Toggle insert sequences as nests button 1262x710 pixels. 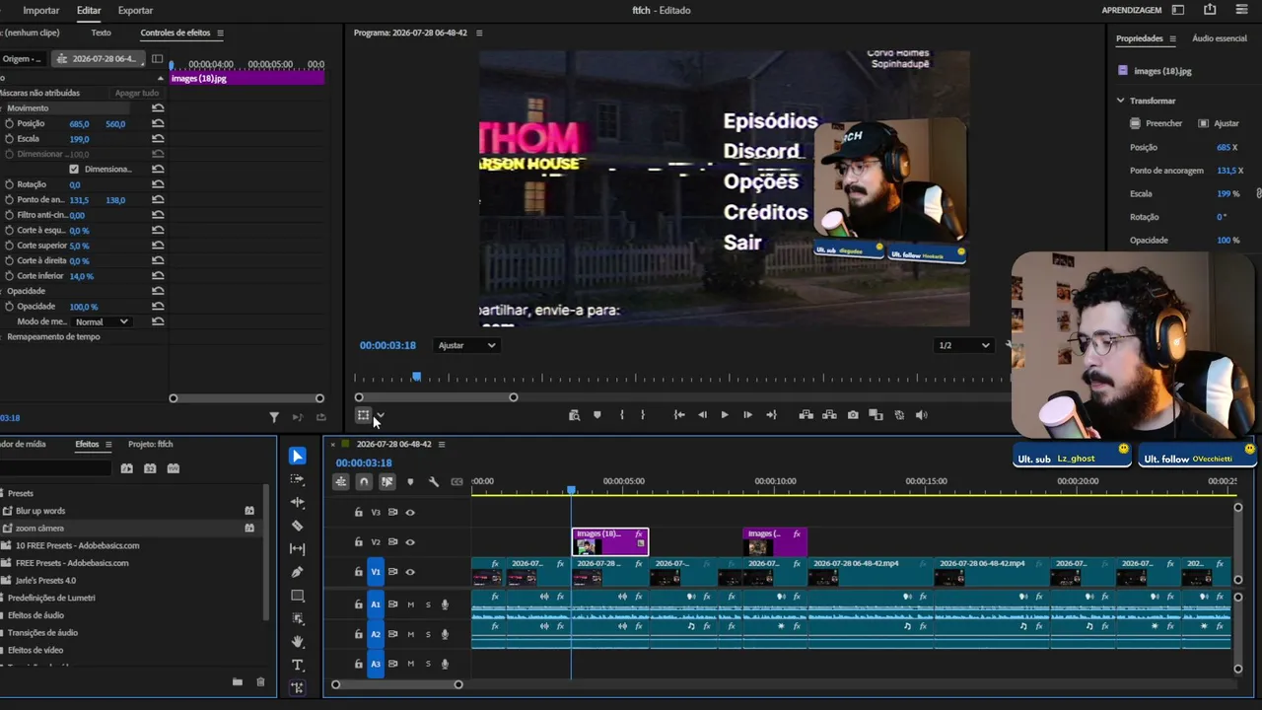click(x=340, y=481)
